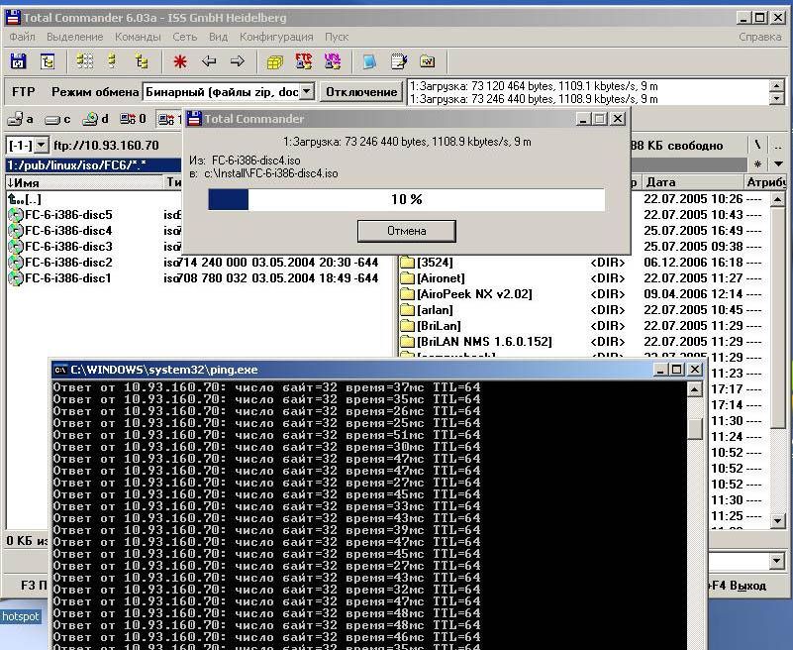Select FTP connection 0 drive button
The image size is (793, 650).
click(133, 120)
